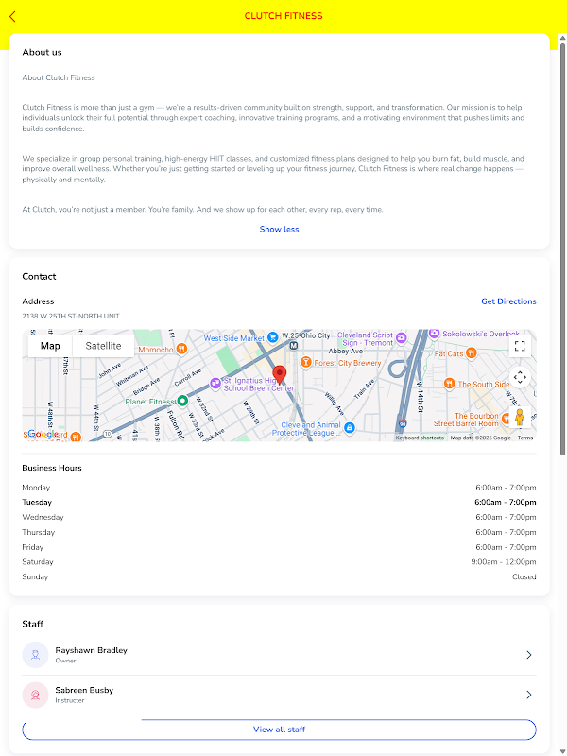Select the Sabreen Busby name text
This screenshot has width=567, height=756.
[x=84, y=691]
